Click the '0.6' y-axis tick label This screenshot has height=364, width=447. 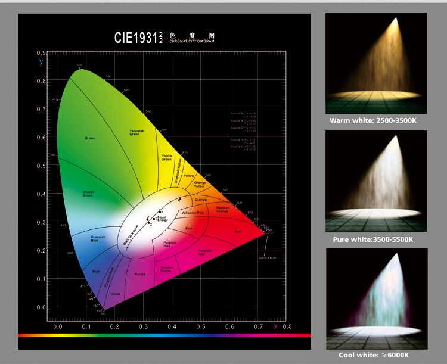[x=41, y=138]
